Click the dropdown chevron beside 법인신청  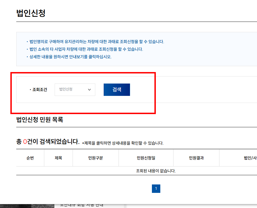click(90, 89)
